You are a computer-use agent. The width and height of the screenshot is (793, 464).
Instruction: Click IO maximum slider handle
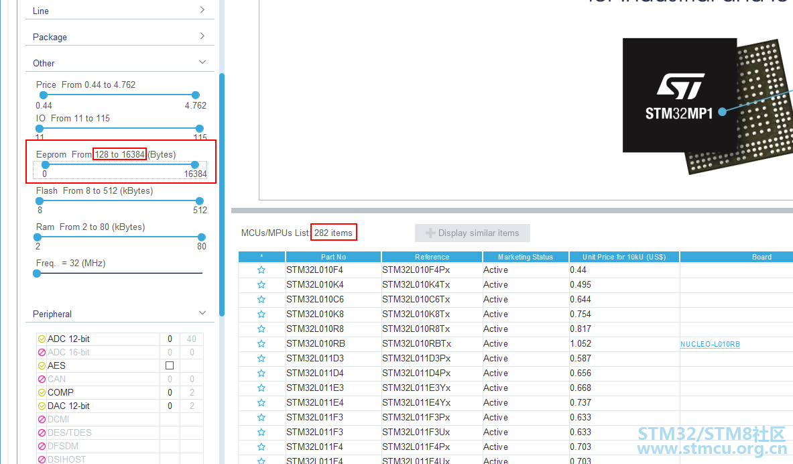coord(200,129)
